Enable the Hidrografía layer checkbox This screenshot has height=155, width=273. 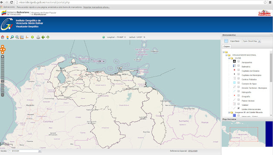pyautogui.click(x=238, y=91)
